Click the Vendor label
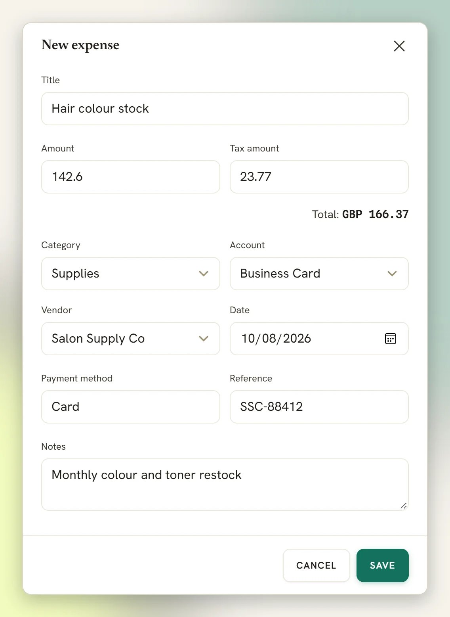Screen dimensions: 450x617 tap(57, 310)
